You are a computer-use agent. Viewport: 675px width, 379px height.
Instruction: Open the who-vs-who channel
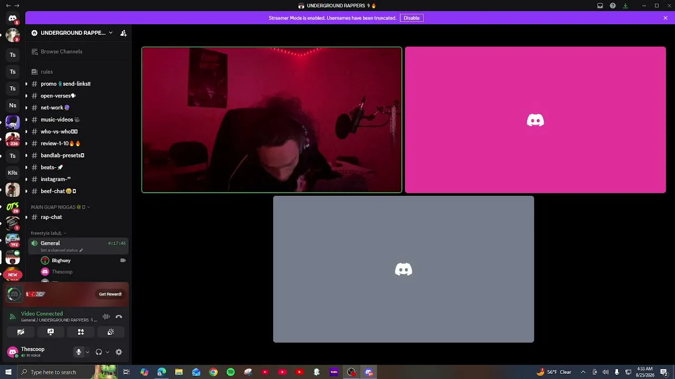78,132
